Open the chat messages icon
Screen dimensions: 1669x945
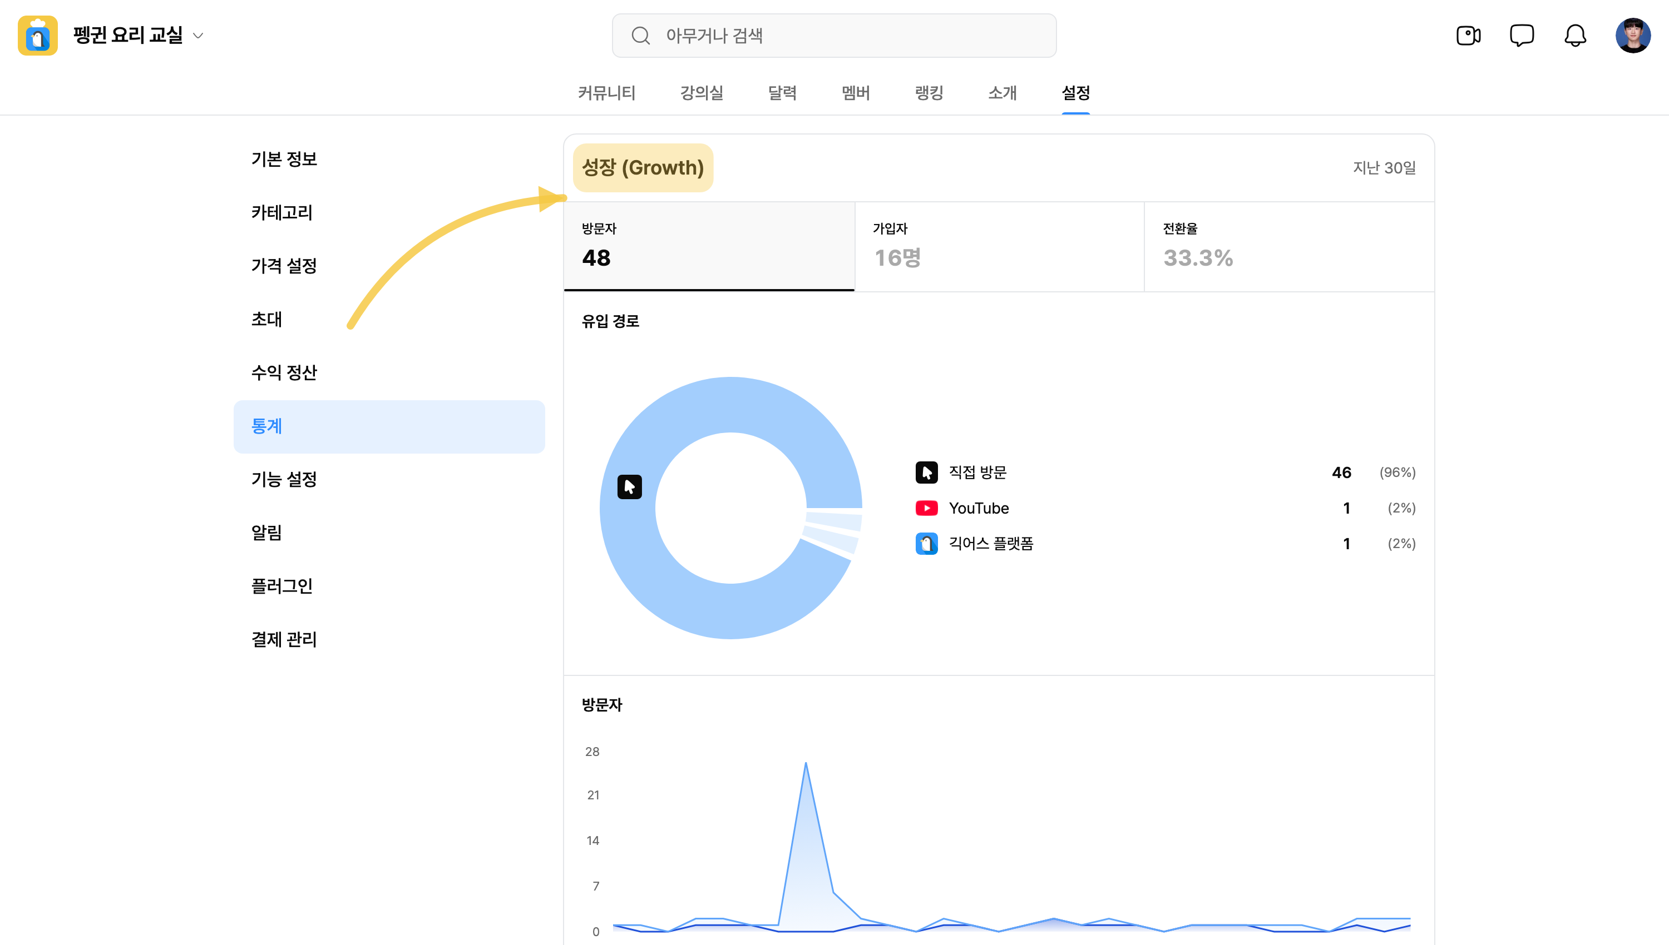pos(1522,36)
